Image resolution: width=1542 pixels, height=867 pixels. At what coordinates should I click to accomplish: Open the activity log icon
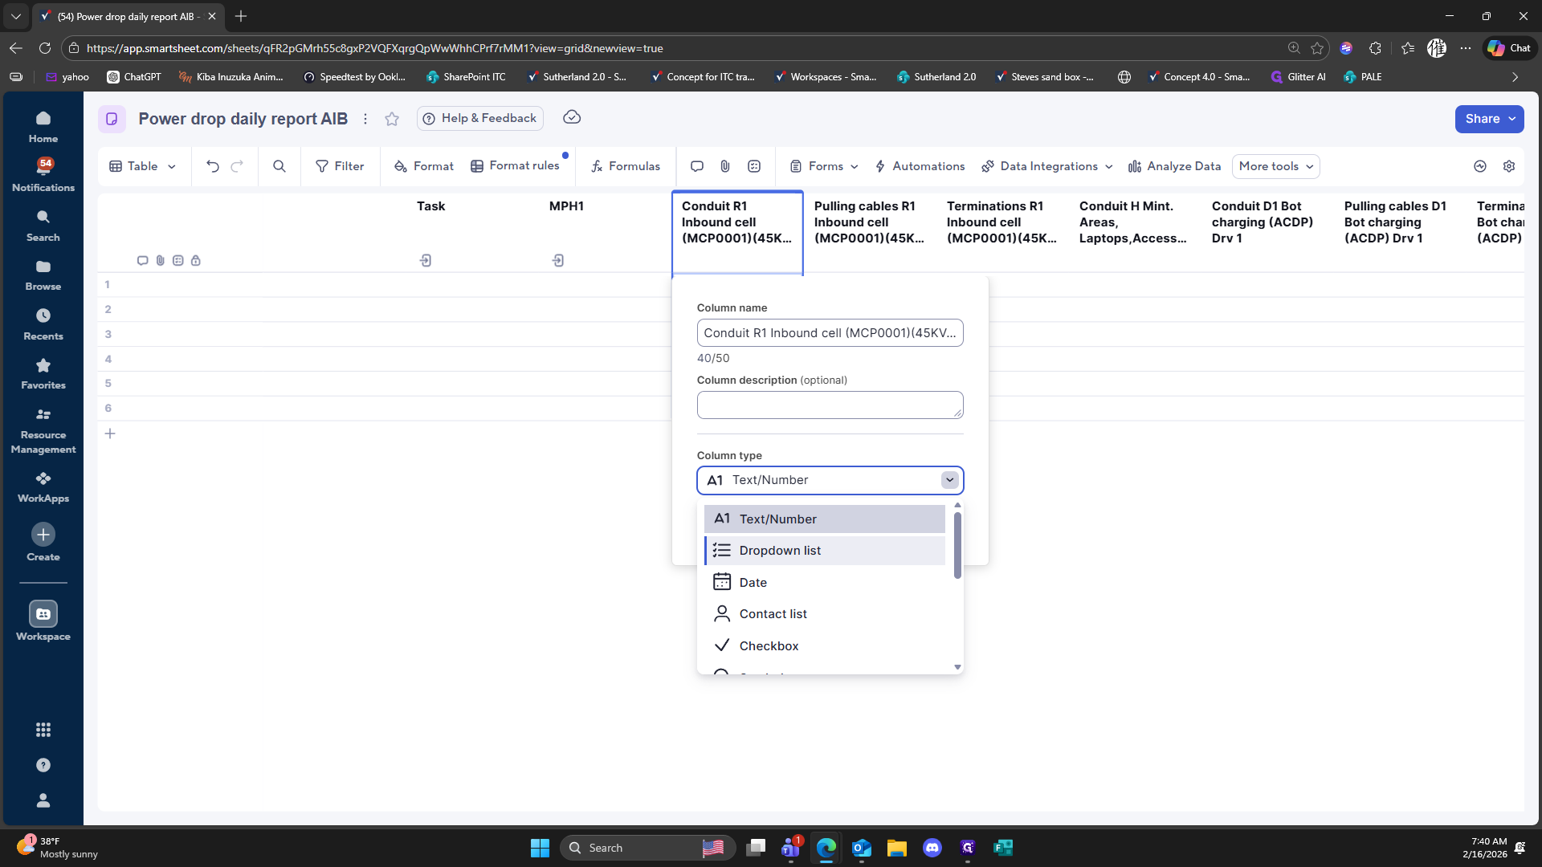[x=1480, y=166]
